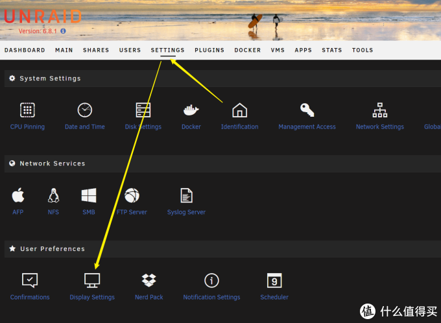
Task: Open the Identification house icon
Action: pyautogui.click(x=239, y=110)
